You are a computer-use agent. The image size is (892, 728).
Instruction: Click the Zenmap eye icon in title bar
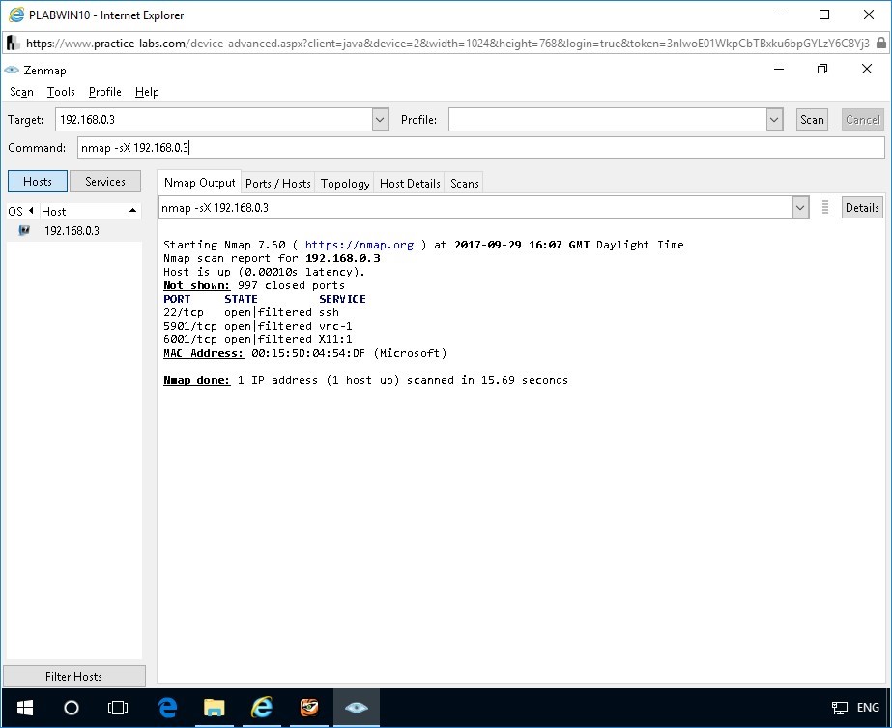point(12,70)
